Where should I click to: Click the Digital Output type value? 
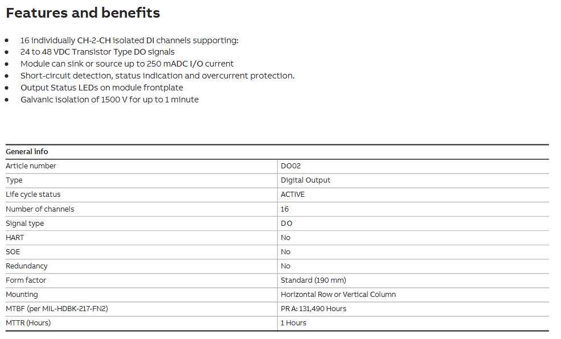(x=305, y=180)
